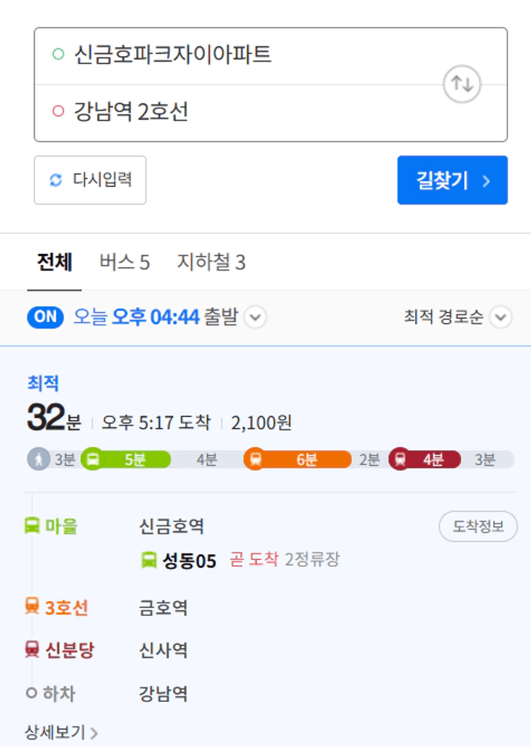Select the walking icon in the route bar
531x747 pixels.
(39, 459)
